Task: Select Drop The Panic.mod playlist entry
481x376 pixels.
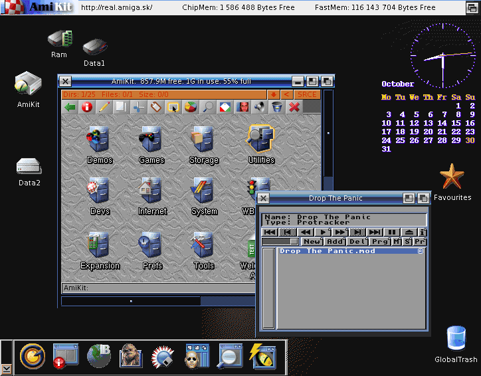Action: tap(351, 251)
